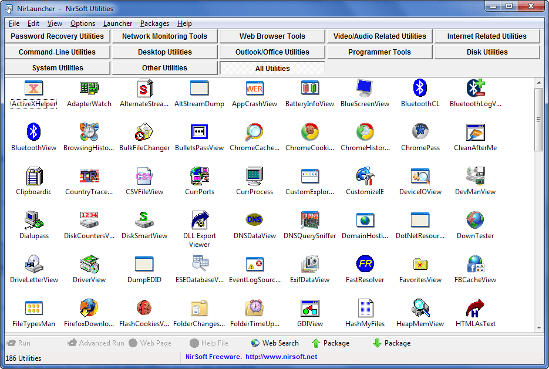Open the AdapterWatch utility icon
Screen dimensions: 549x369
(89, 88)
